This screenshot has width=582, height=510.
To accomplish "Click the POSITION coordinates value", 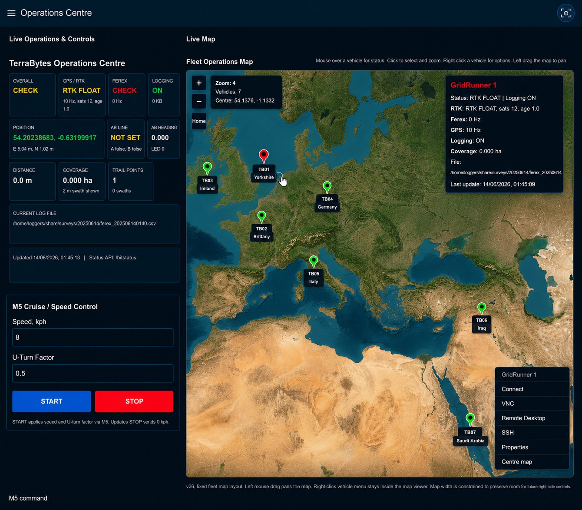I will tap(55, 138).
